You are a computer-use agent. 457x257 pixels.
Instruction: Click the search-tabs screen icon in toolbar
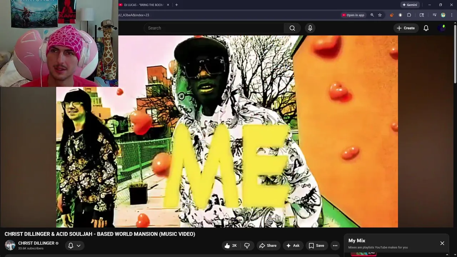point(422,15)
